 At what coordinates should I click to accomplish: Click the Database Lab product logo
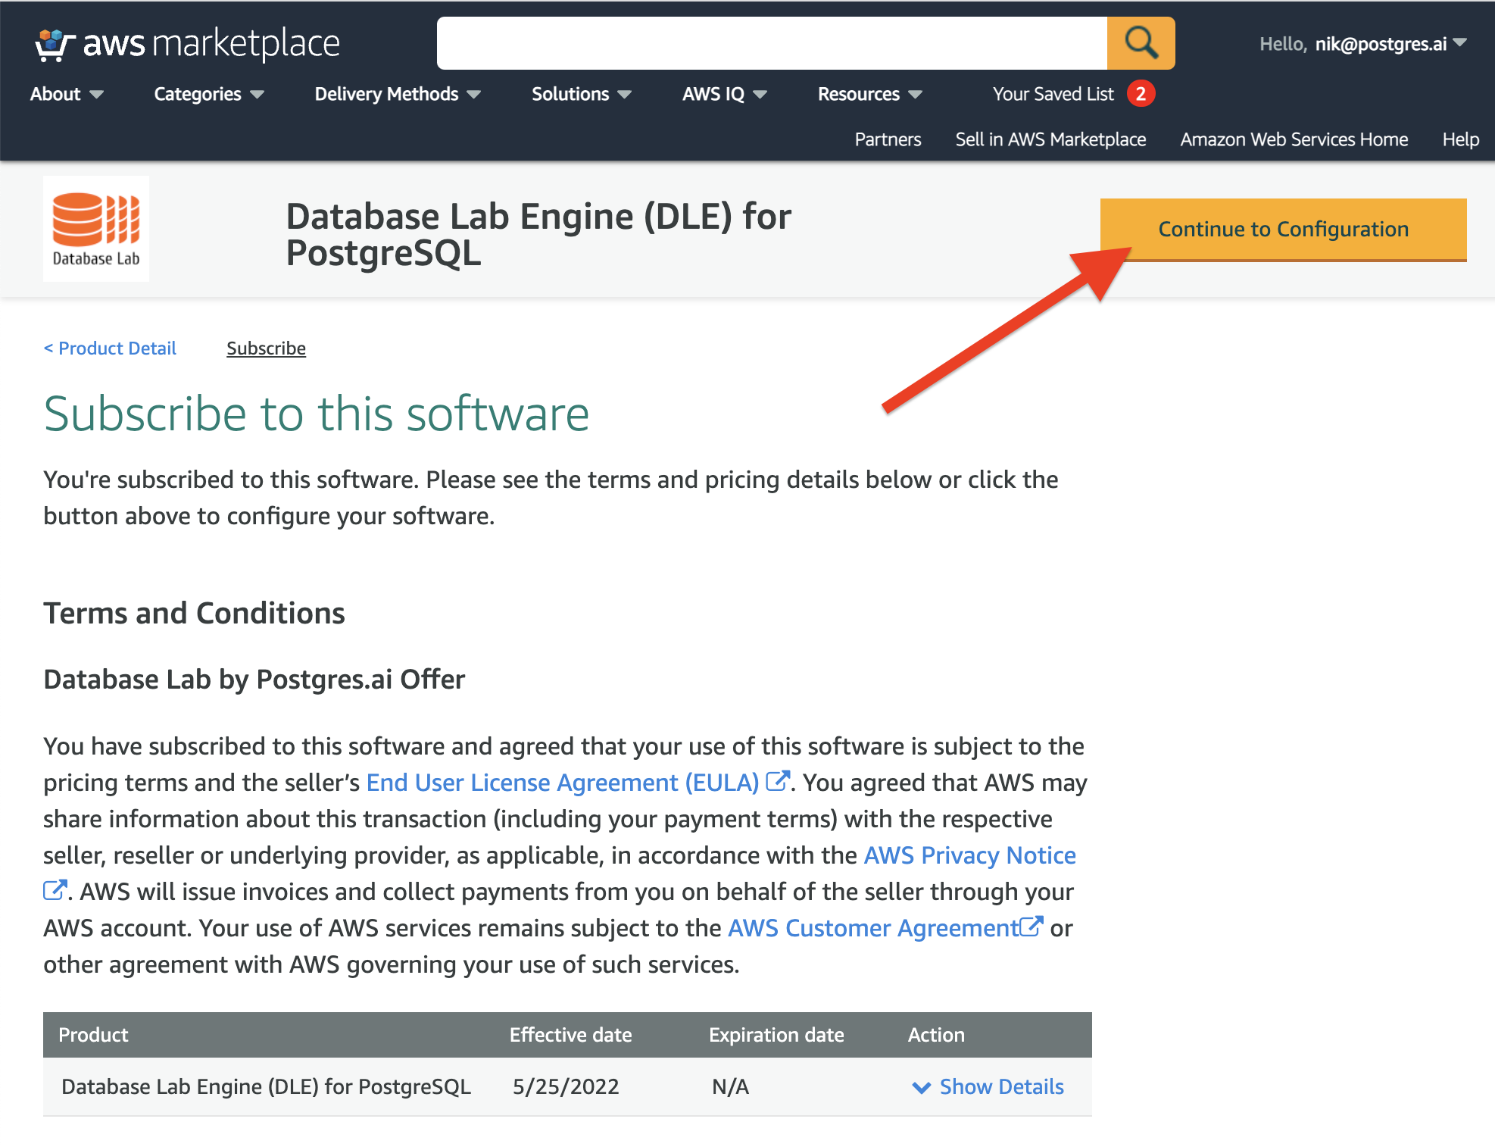click(96, 229)
